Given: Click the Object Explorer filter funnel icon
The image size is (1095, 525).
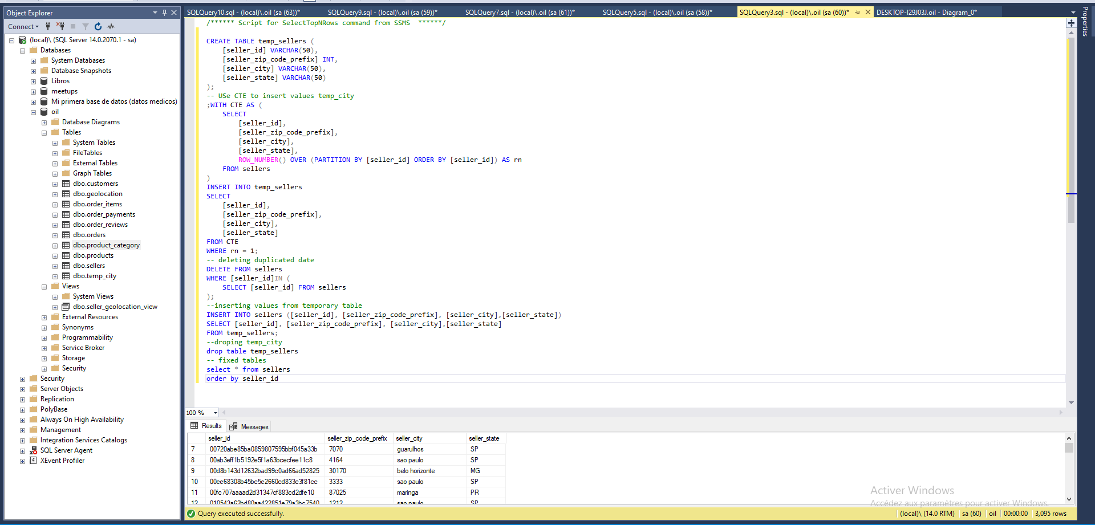Looking at the screenshot, I should pyautogui.click(x=86, y=26).
